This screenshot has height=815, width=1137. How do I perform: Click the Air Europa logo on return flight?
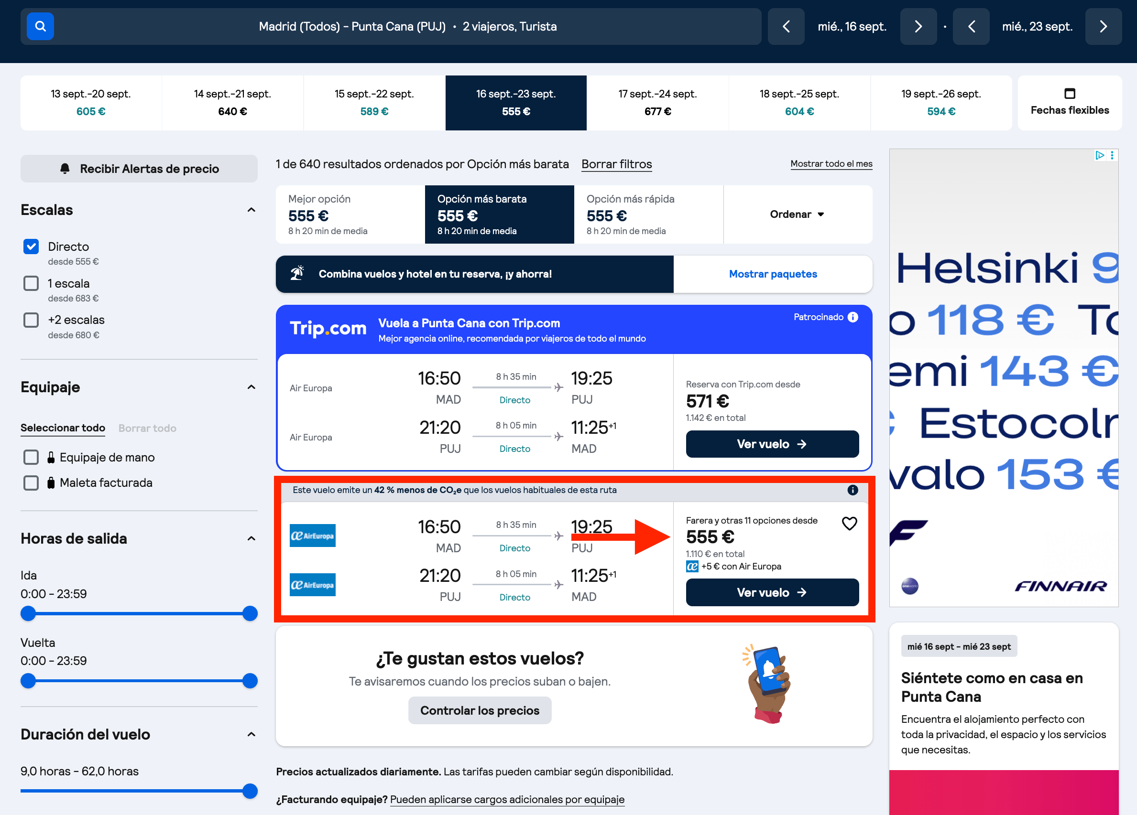click(312, 585)
